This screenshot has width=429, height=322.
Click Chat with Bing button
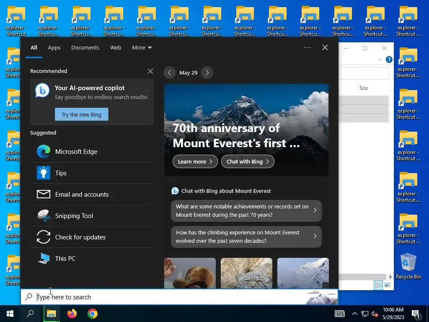pyautogui.click(x=248, y=161)
